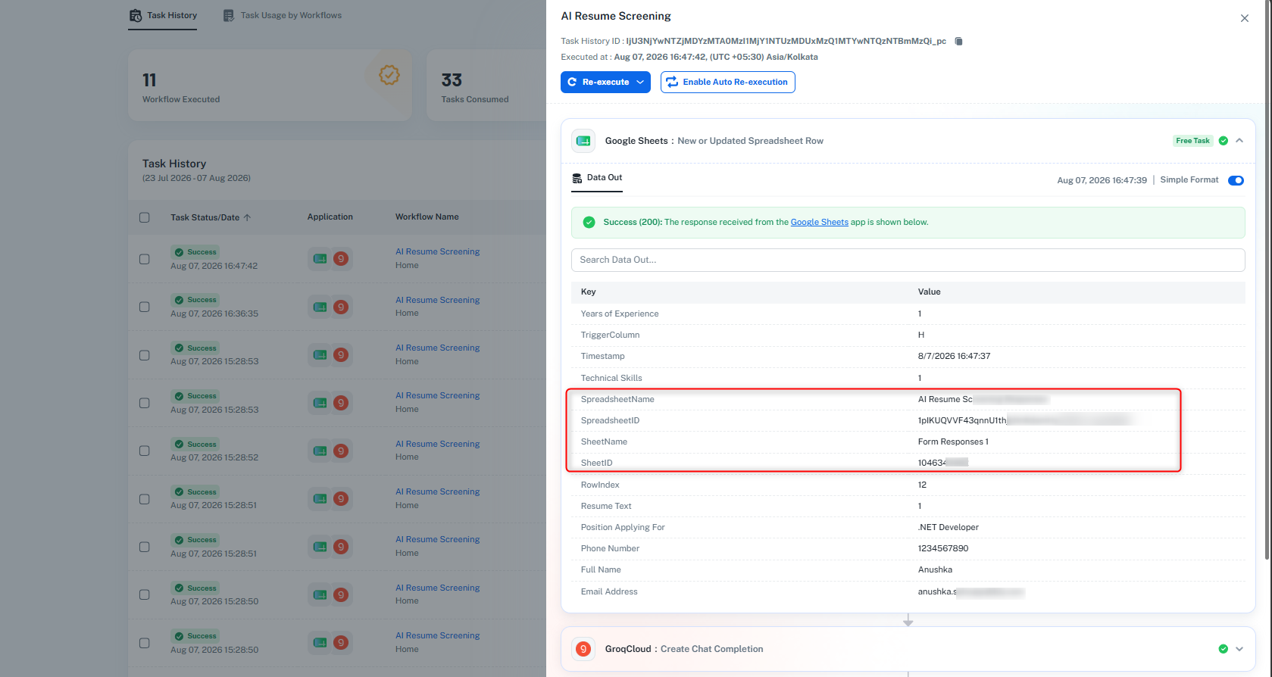Select the checkbox for the 15:28:52 task
Viewport: 1272px width, 677px height.
[145, 451]
